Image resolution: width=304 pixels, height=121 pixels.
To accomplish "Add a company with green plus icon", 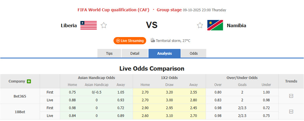I will pyautogui.click(x=29, y=81).
